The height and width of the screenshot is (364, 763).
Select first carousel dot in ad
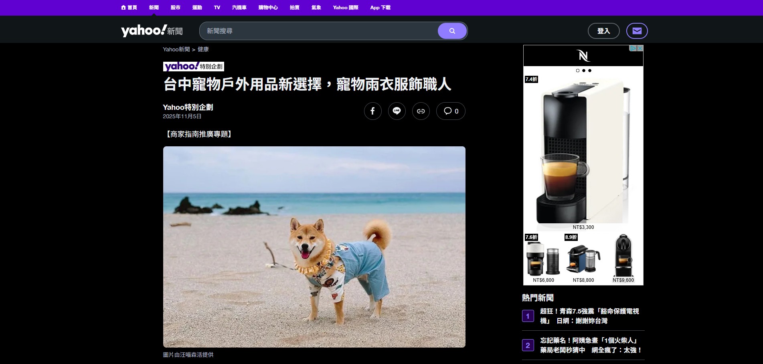pos(577,71)
